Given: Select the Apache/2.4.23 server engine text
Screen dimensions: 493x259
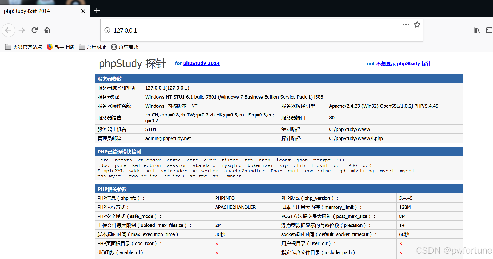Looking at the screenshot, I should (x=384, y=106).
